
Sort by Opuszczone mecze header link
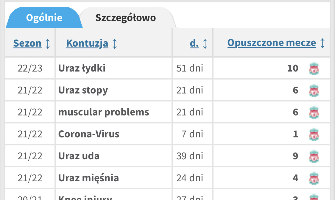pyautogui.click(x=272, y=43)
